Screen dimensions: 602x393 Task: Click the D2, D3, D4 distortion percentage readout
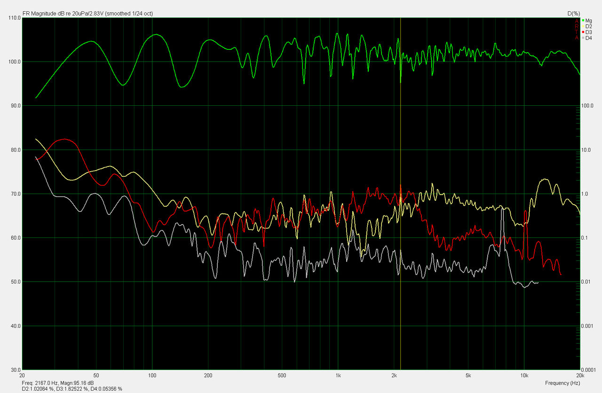coord(72,389)
